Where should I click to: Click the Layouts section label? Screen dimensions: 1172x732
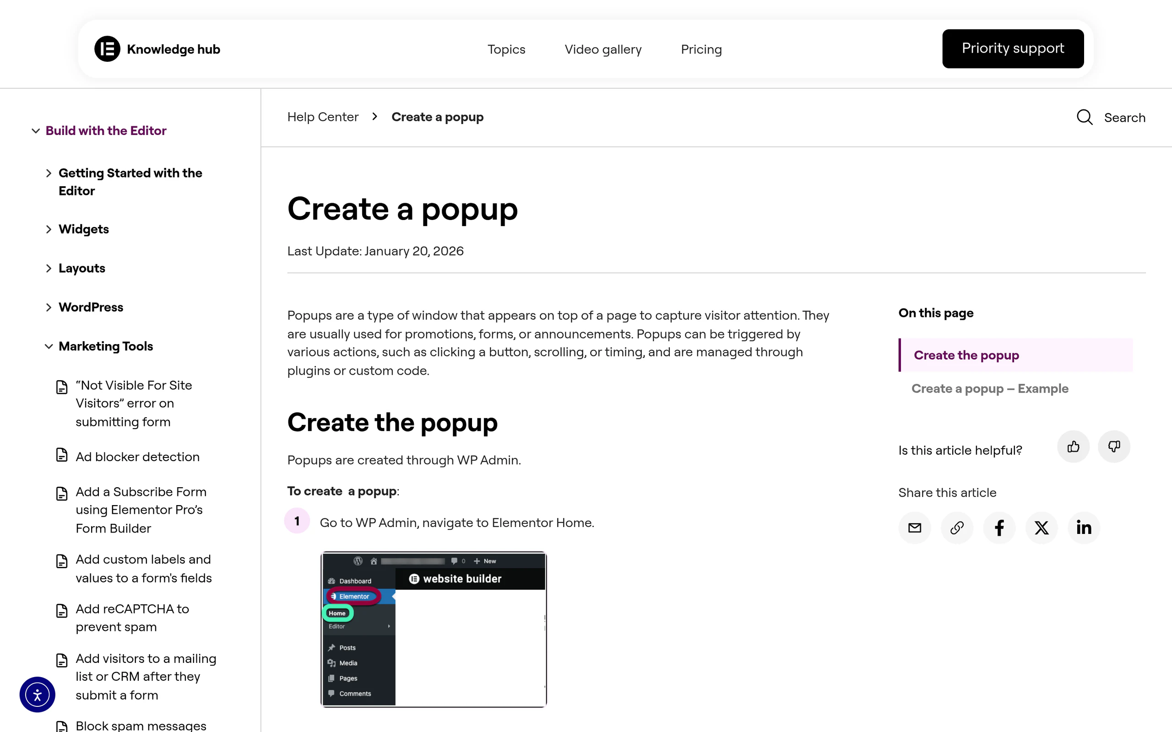(x=82, y=269)
